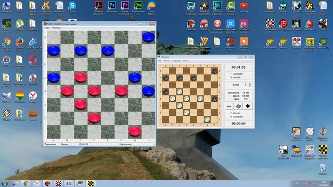Open Помощь menu in Russian checkers window
The height and width of the screenshot is (187, 333).
pyautogui.click(x=56, y=28)
